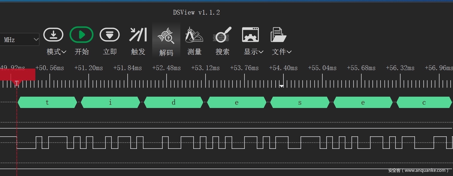
Task: Open the Display (显示) window-gear icon
Action: (250, 35)
